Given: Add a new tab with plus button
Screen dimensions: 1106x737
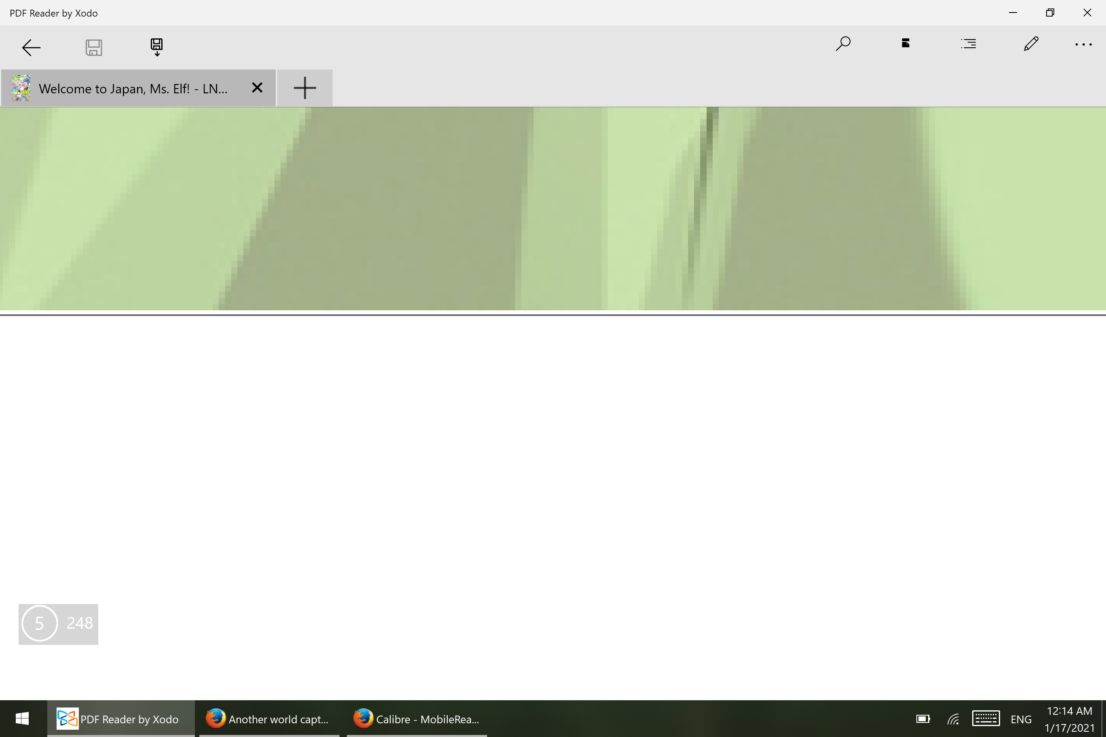Looking at the screenshot, I should coord(305,88).
